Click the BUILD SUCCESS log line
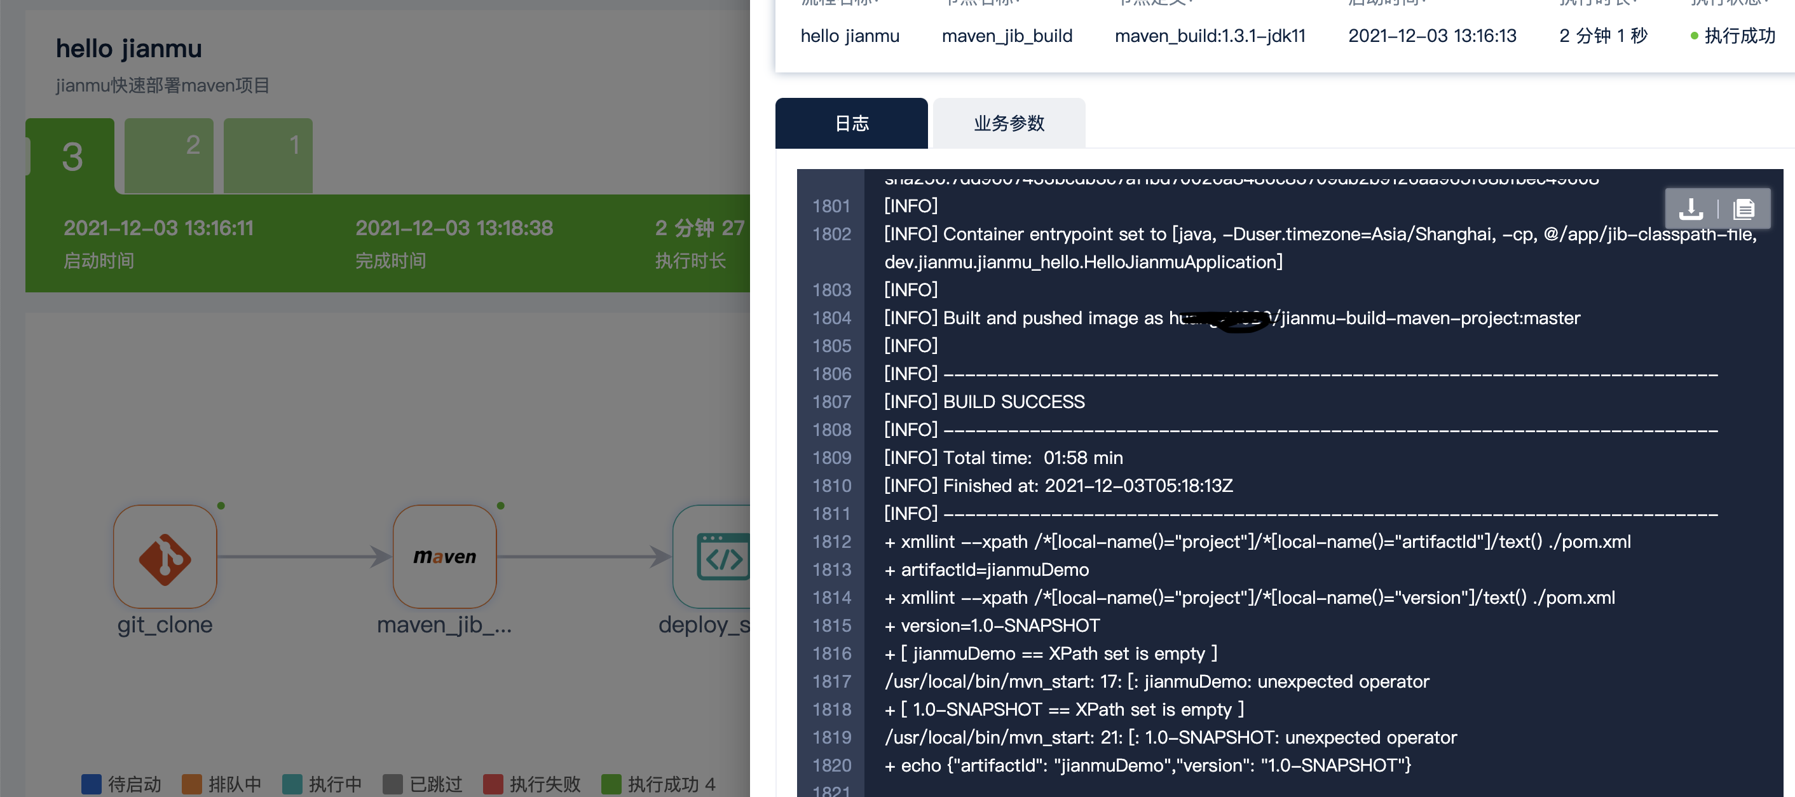This screenshot has height=797, width=1795. [985, 402]
